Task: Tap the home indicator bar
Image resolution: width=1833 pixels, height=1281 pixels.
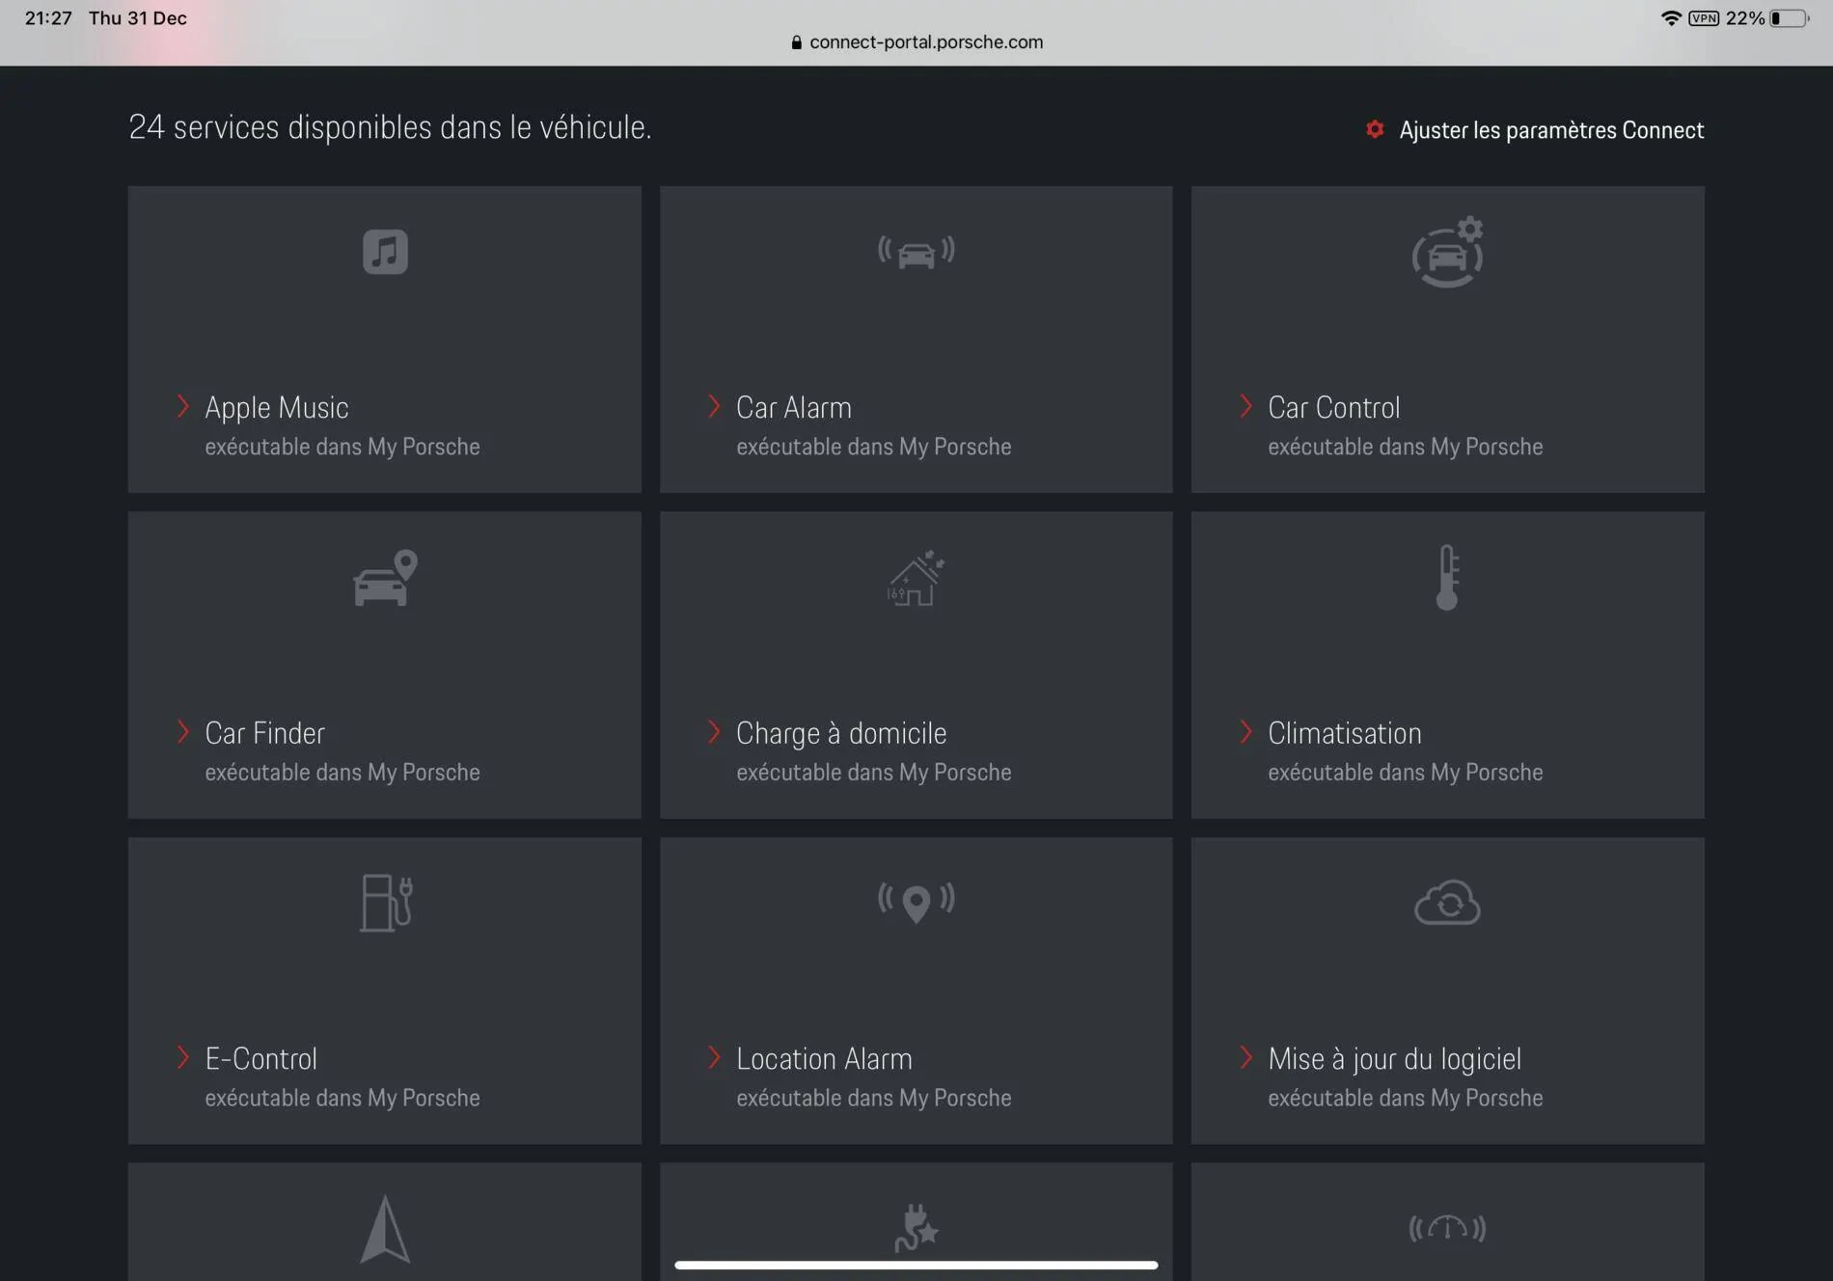Action: pyautogui.click(x=916, y=1265)
